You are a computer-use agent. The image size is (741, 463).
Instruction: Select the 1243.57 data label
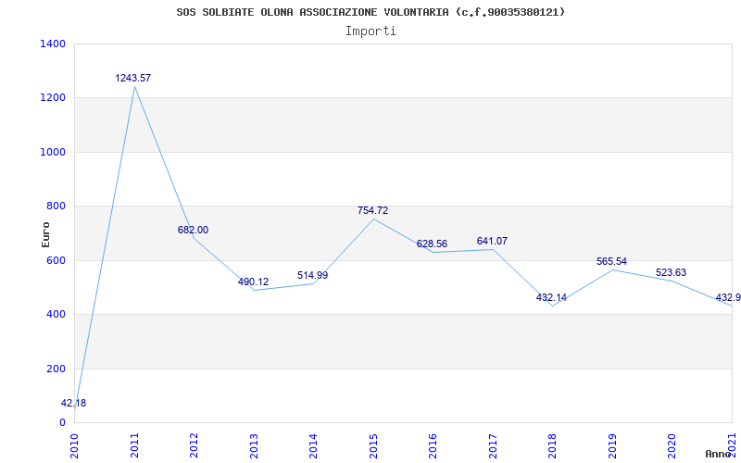(133, 78)
